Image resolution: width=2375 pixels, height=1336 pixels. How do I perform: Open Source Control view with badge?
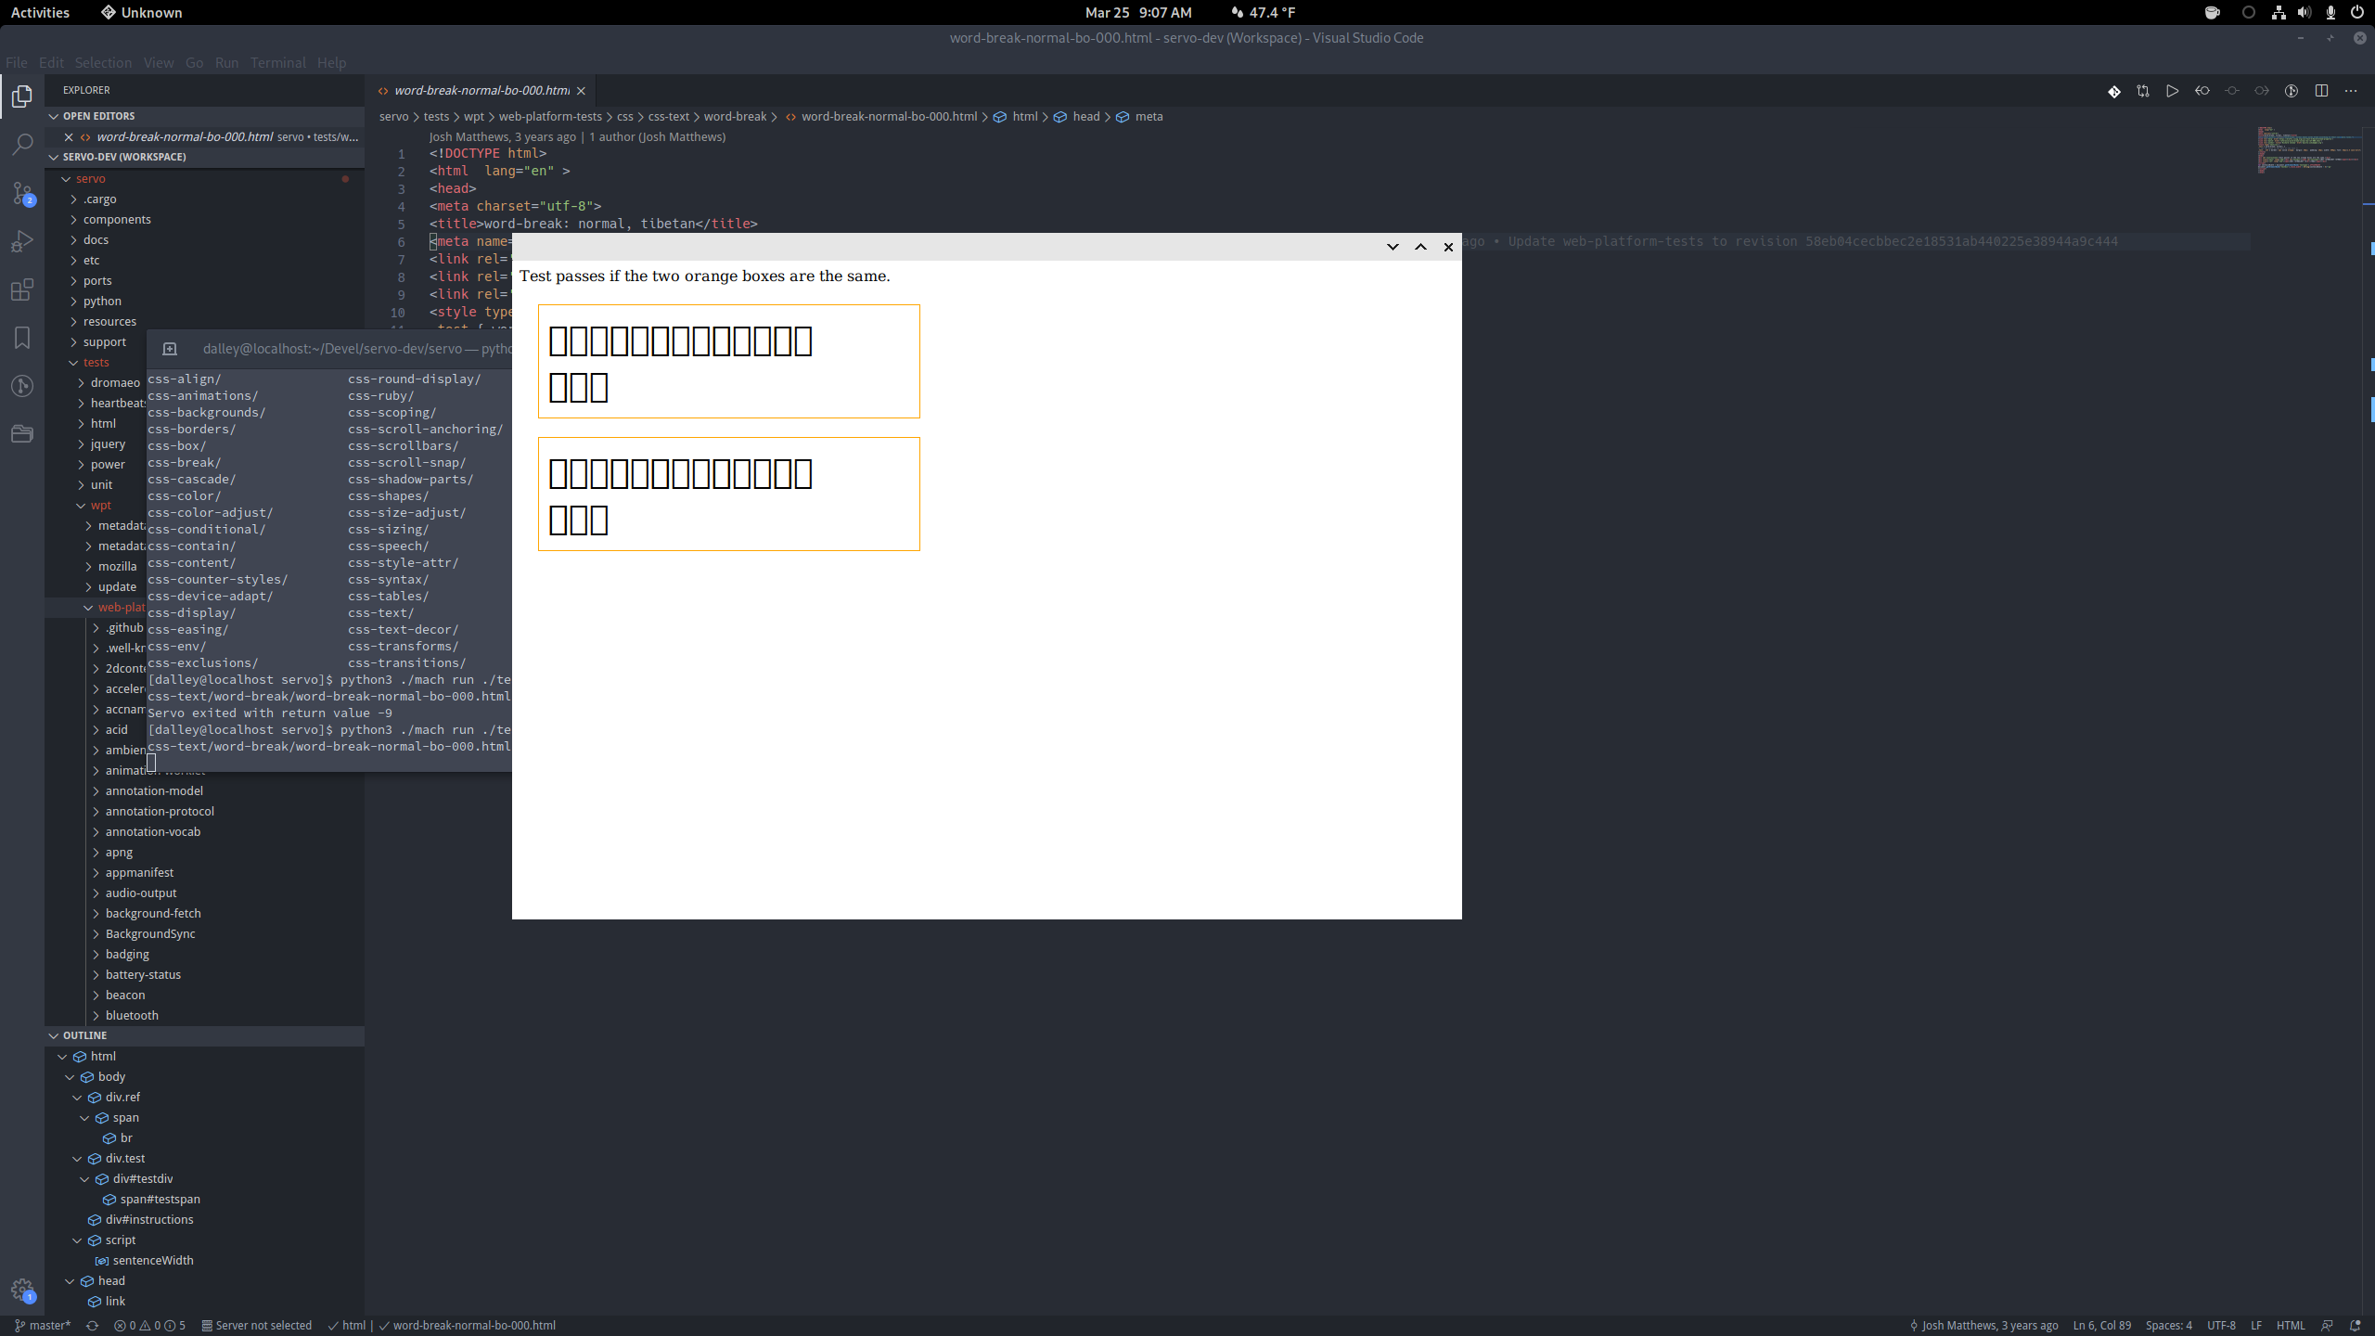[22, 193]
